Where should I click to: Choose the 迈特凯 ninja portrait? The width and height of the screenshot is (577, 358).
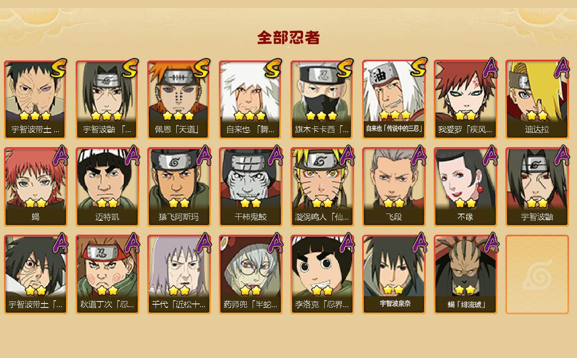click(107, 187)
